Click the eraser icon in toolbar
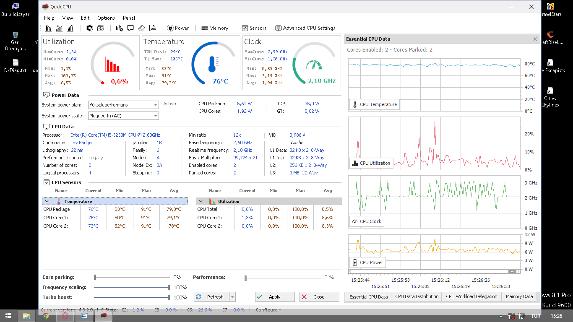 (141, 28)
